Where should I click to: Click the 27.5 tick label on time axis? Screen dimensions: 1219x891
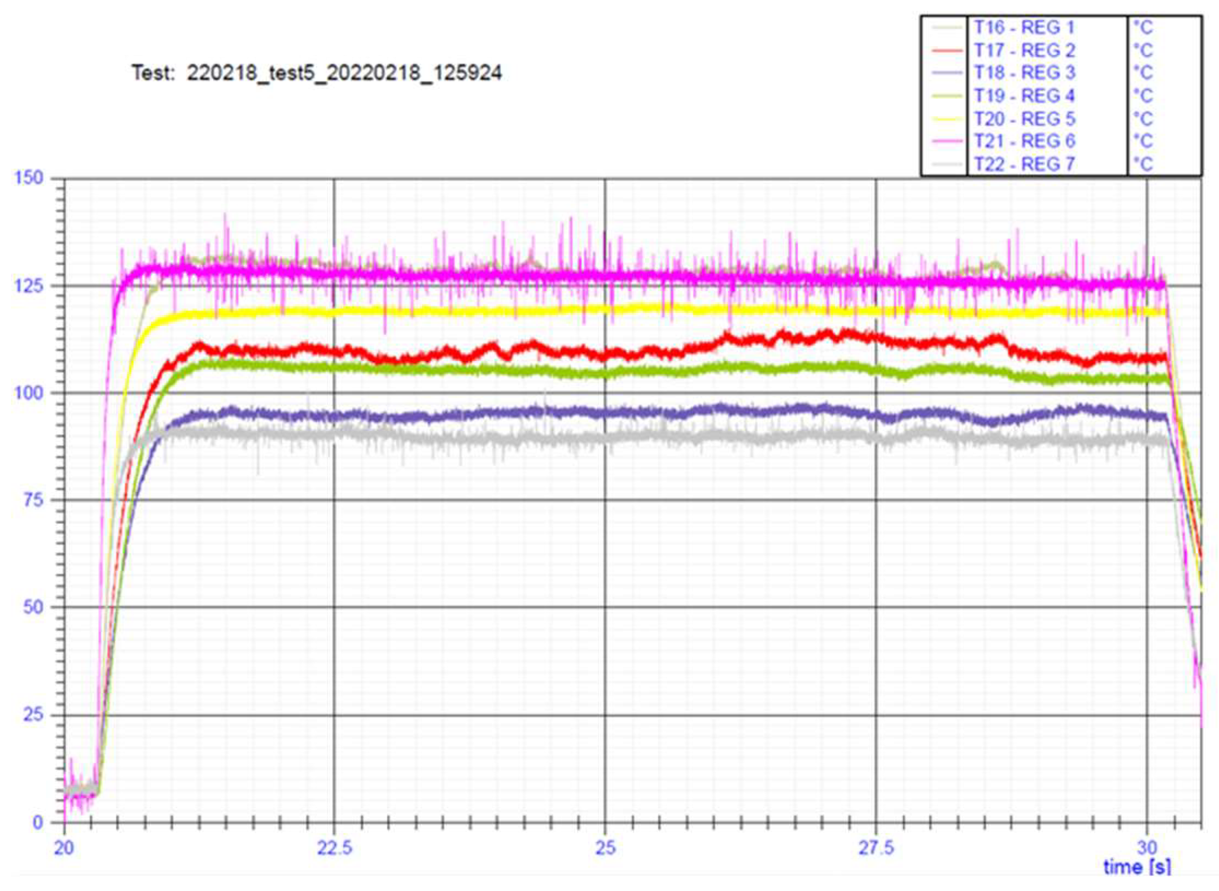pos(876,847)
